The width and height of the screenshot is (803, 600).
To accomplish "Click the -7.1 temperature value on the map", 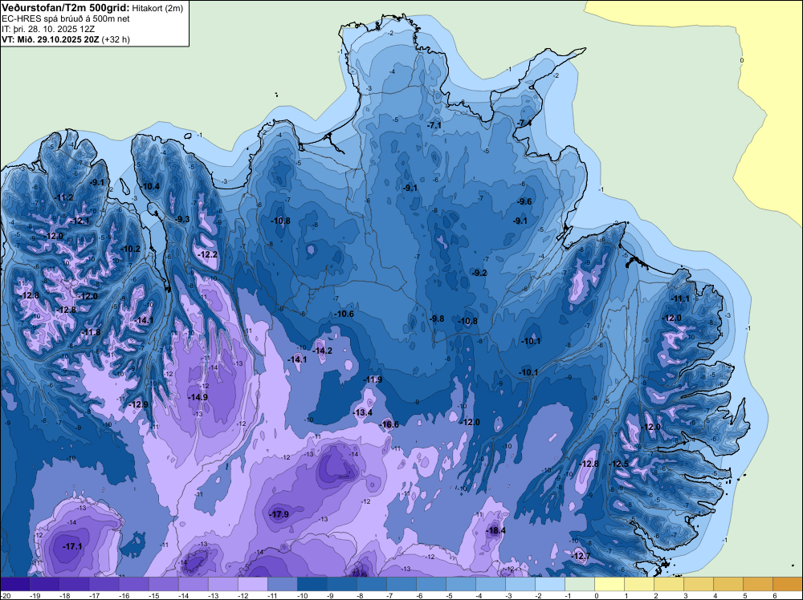I will [x=434, y=125].
